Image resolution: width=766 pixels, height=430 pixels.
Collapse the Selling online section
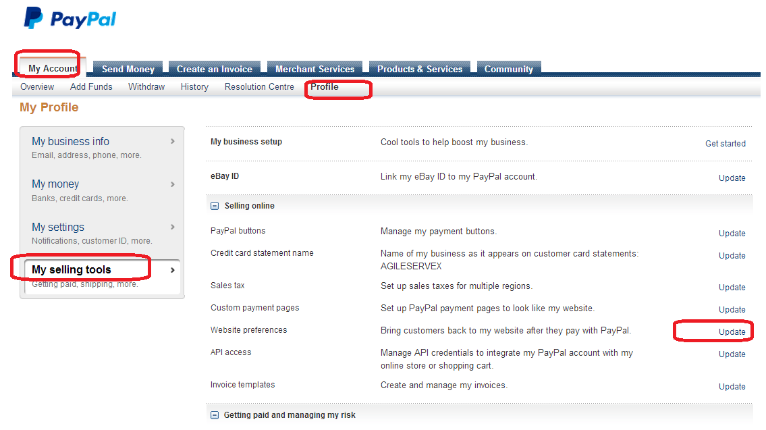[x=215, y=206]
